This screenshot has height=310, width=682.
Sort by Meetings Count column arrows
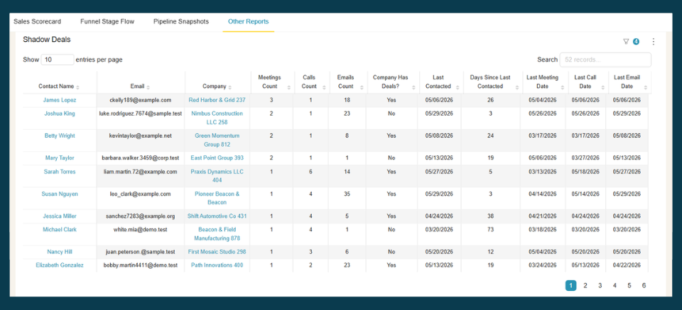[x=289, y=87]
